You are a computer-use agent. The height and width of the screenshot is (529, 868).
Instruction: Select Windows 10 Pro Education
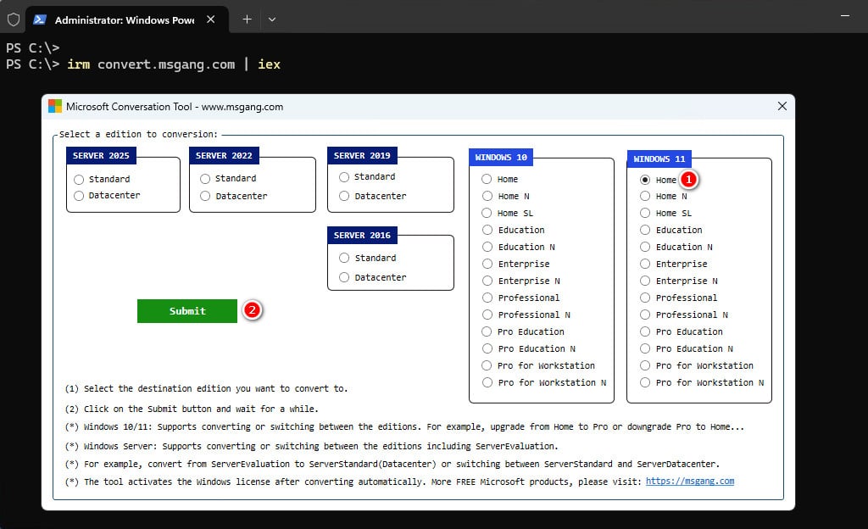(523, 332)
